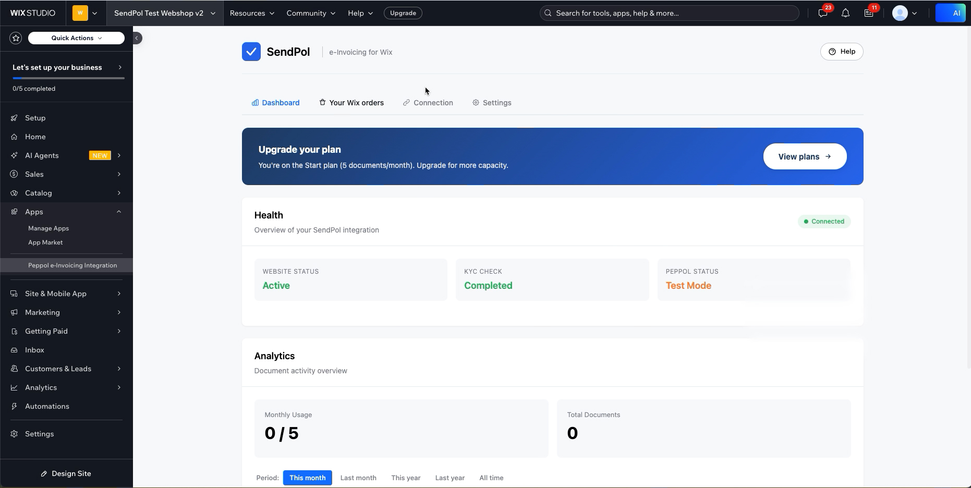Open the chat messages icon with 23 badge
The height and width of the screenshot is (488, 971).
(x=823, y=13)
